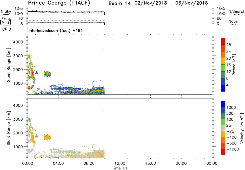Click the N.Sky noise trace line

click(x=66, y=12)
